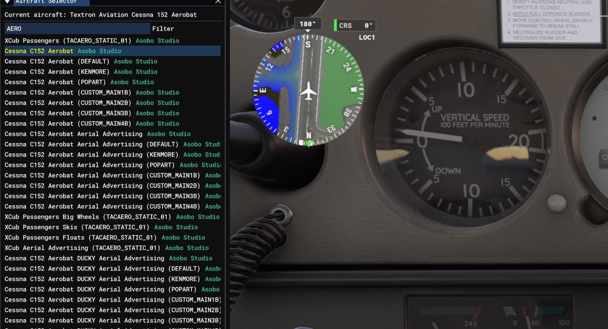This screenshot has width=608, height=329.
Task: Click the knob beside the vertical speed gauge
Action: pyautogui.click(x=557, y=202)
